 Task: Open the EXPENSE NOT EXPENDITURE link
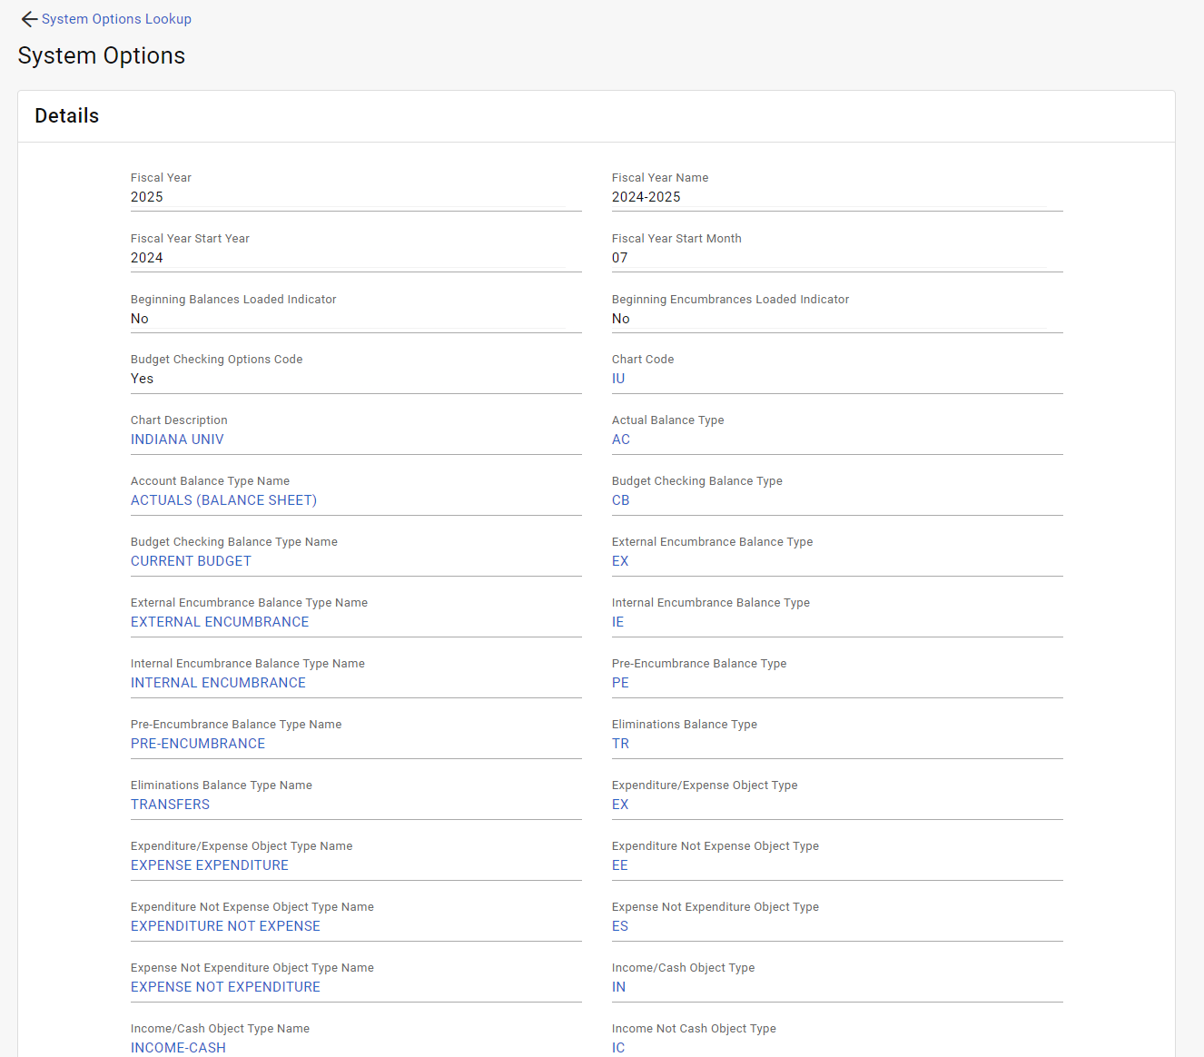(225, 987)
